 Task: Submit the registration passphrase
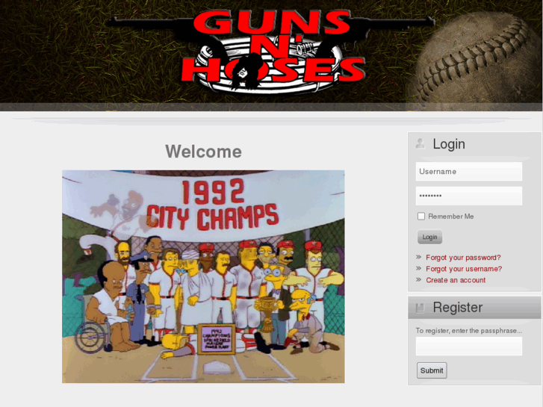tap(432, 370)
